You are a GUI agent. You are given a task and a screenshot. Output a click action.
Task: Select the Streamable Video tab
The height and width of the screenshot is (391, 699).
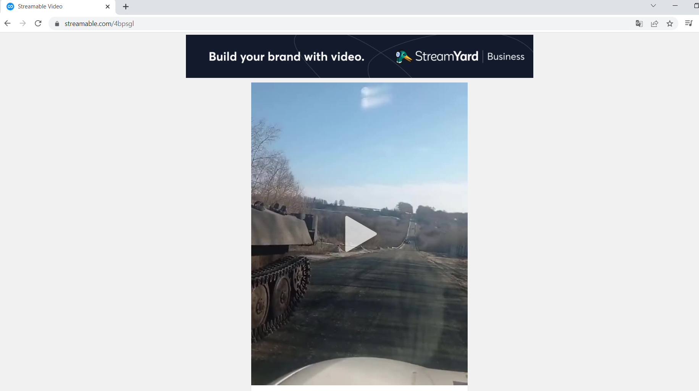click(x=58, y=6)
